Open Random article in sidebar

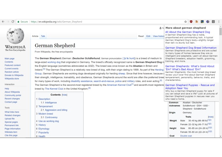(x=11, y=72)
